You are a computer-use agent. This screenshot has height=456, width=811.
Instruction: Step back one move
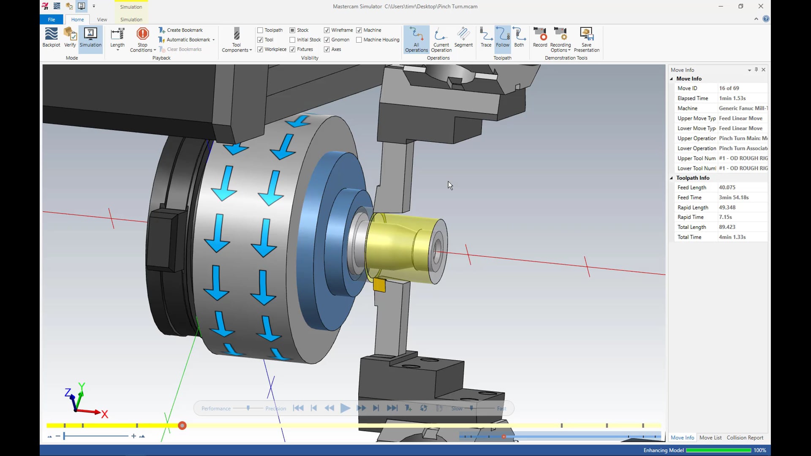[314, 408]
